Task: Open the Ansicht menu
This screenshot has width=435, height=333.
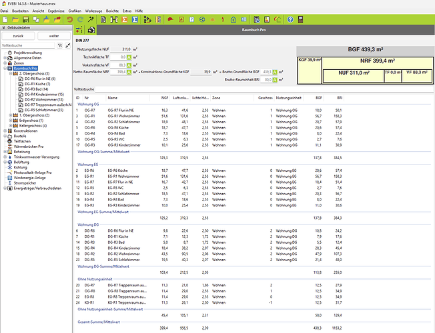Action: click(x=38, y=11)
